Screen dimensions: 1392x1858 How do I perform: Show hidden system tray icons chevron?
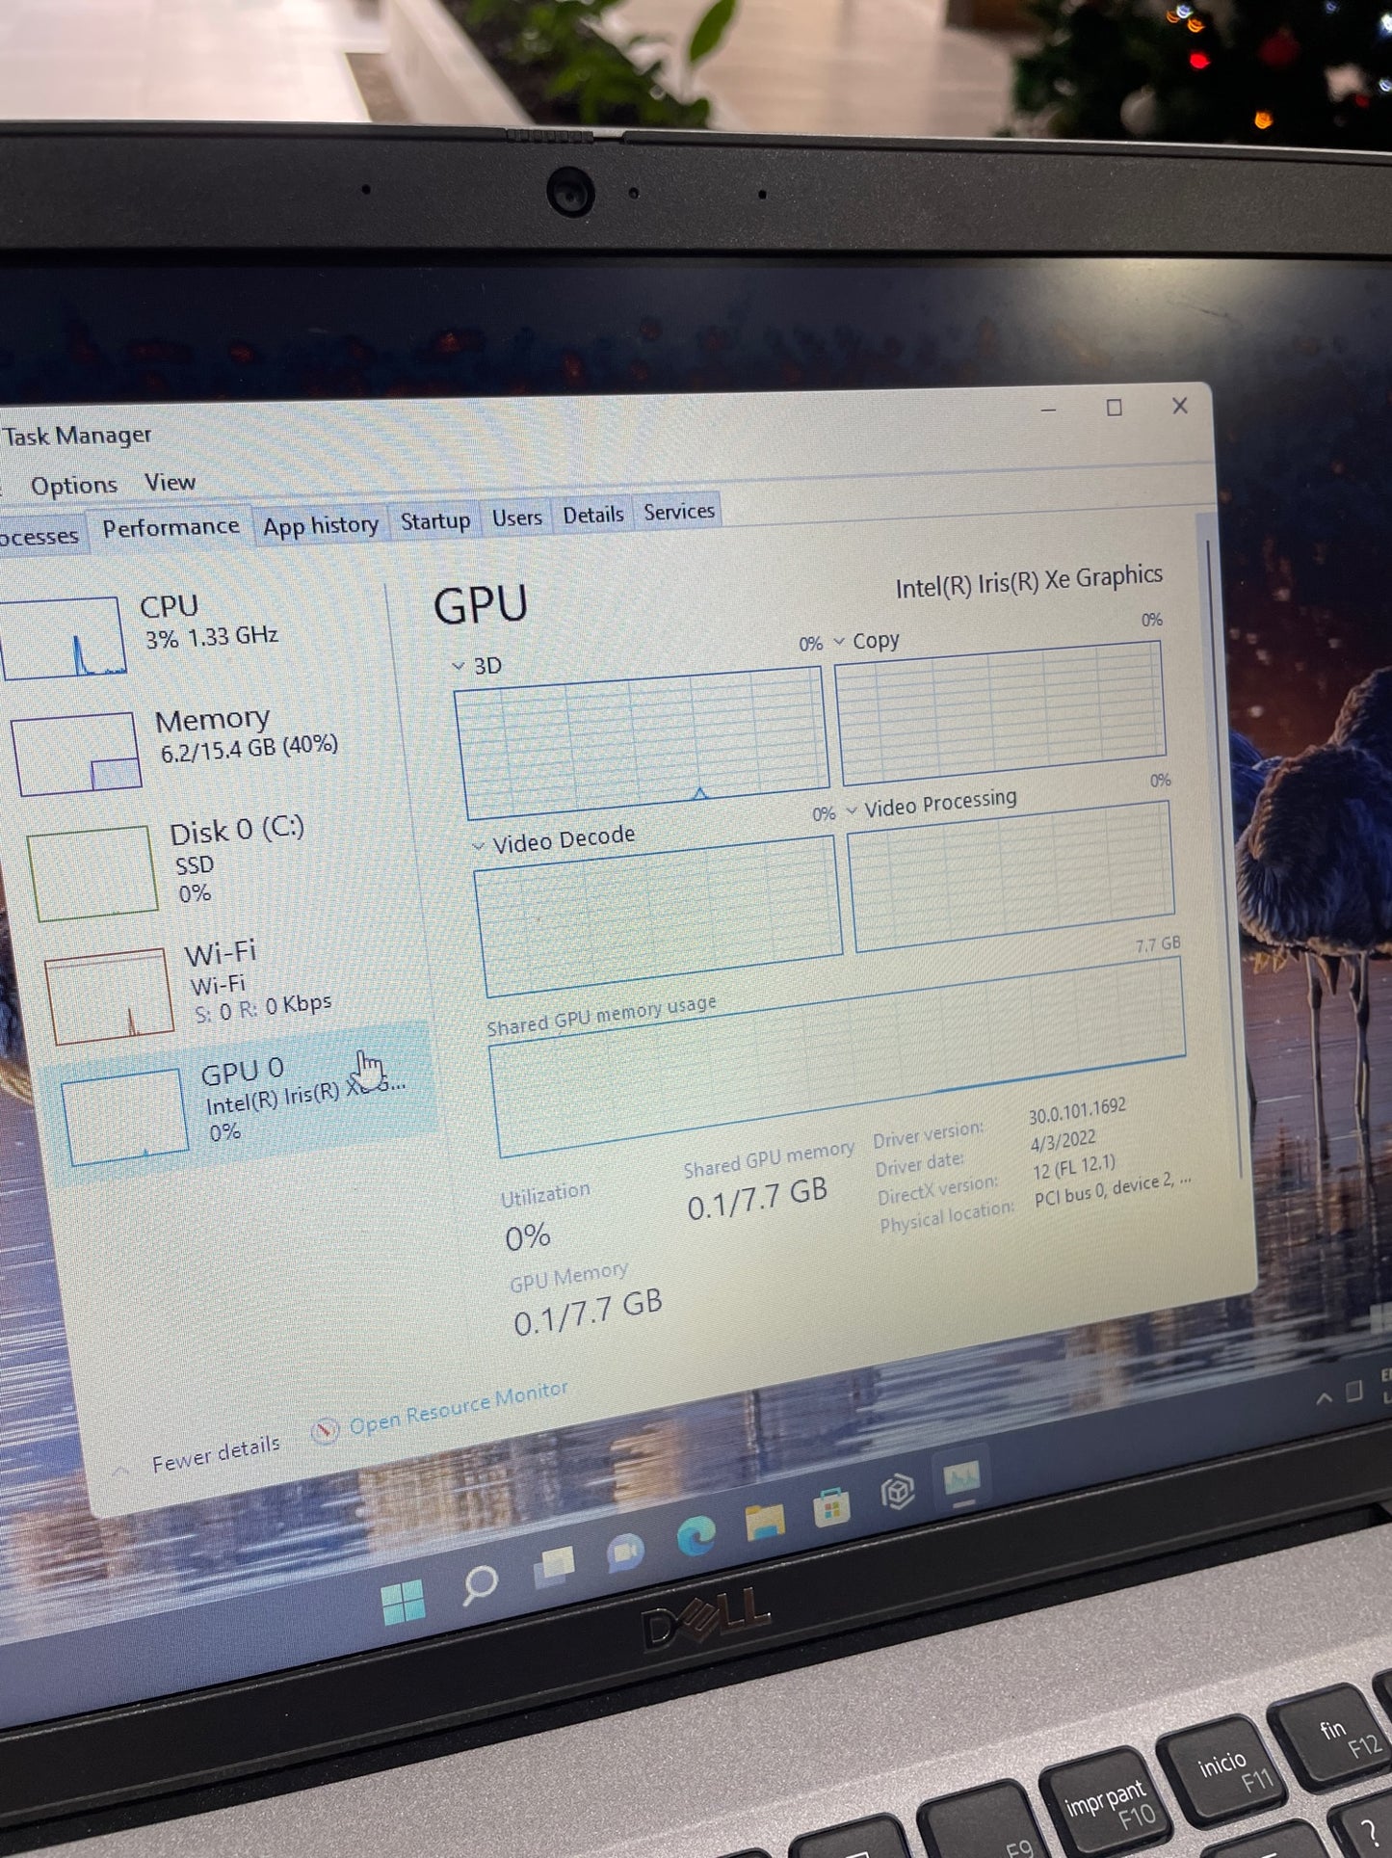point(1325,1397)
